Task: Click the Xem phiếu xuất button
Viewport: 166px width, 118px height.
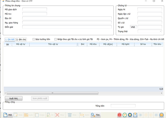Action: (x=40, y=98)
